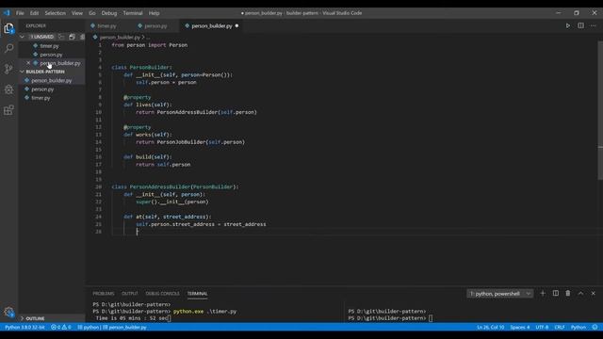
Task: Click unsaved dot on person_builder.py tab
Action: 236,25
